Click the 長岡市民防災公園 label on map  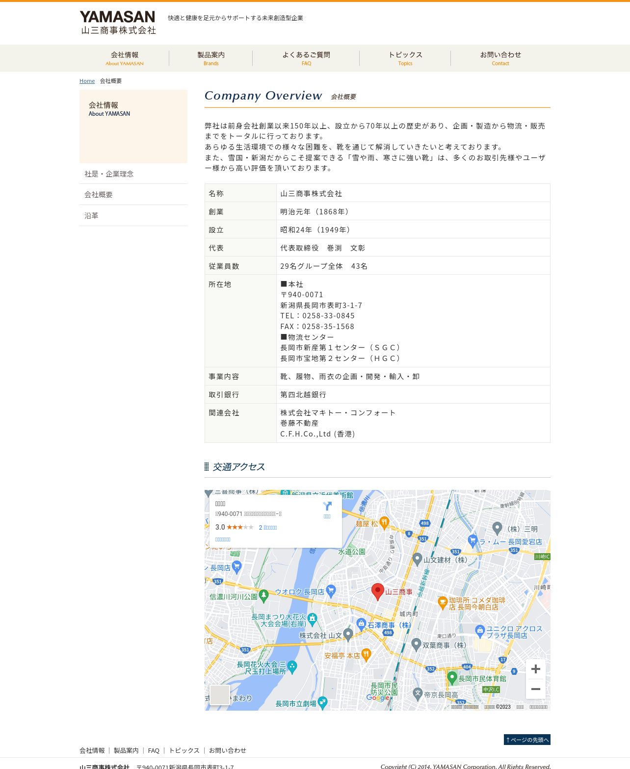pos(384,689)
